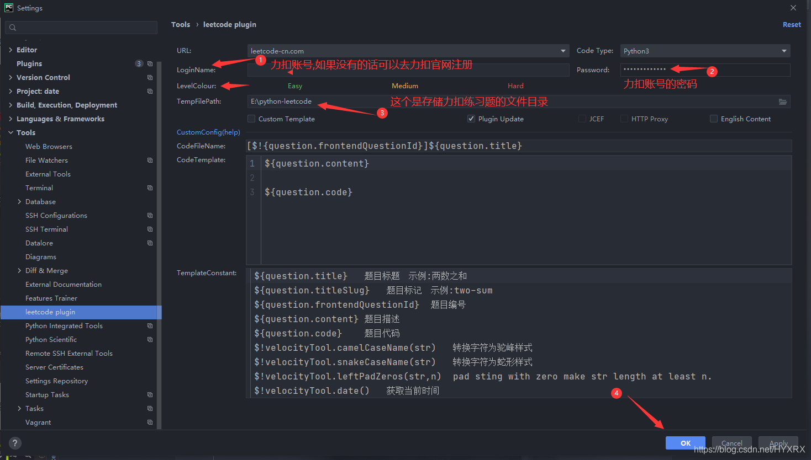Click the LoginName input field
The image size is (811, 460).
coord(408,70)
